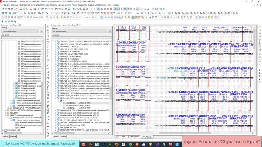Select the Hyperlink tool icon
The height and width of the screenshot is (147, 262).
pos(48,113)
